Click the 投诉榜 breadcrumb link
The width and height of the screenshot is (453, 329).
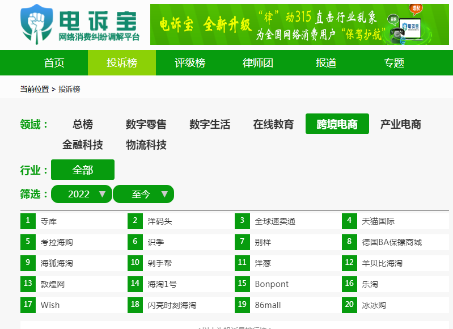click(69, 89)
